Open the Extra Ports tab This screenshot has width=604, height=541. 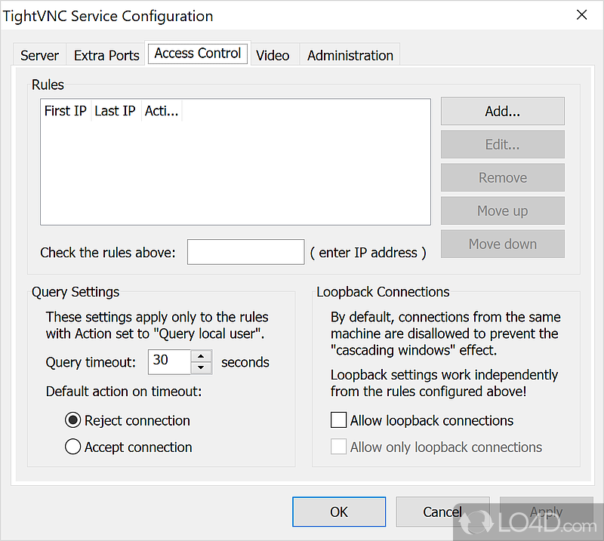[106, 55]
